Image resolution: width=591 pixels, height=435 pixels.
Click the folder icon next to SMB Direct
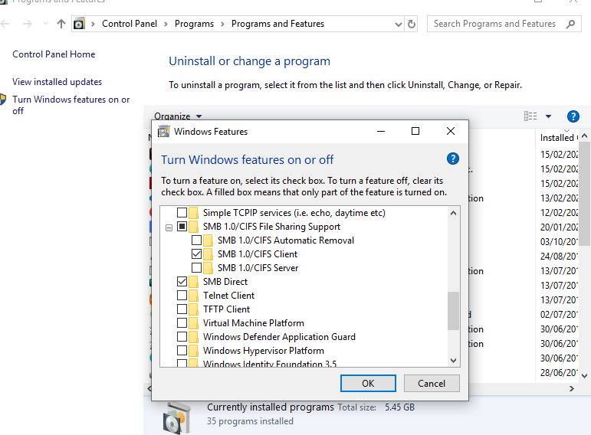pyautogui.click(x=193, y=282)
